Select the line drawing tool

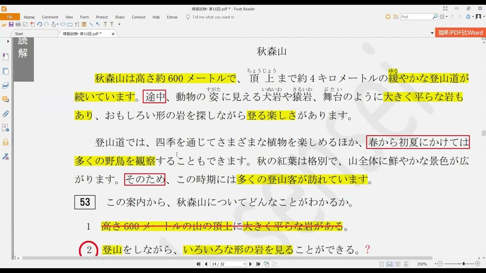(x=91, y=24)
